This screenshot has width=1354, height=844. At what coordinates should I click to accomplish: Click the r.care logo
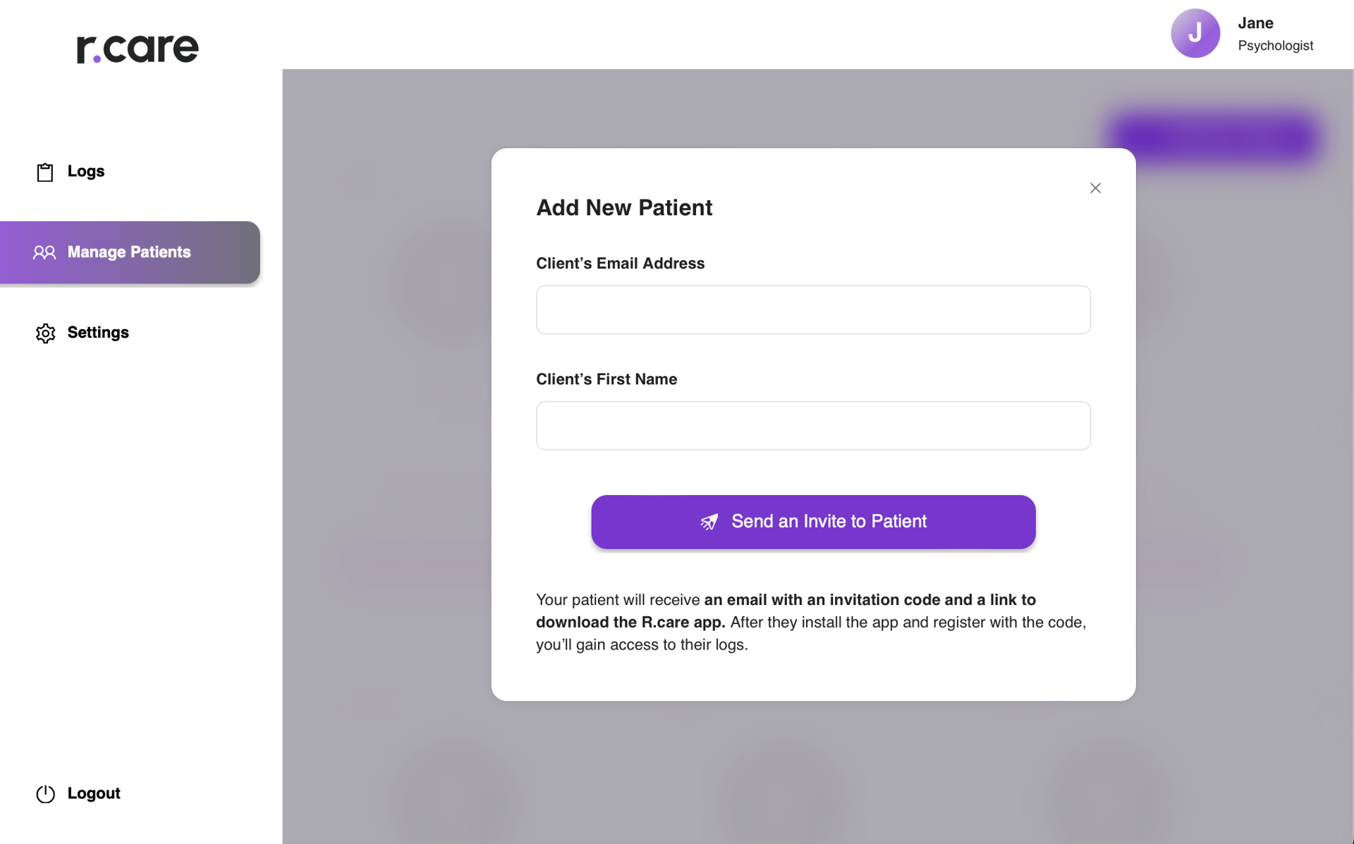pos(138,49)
